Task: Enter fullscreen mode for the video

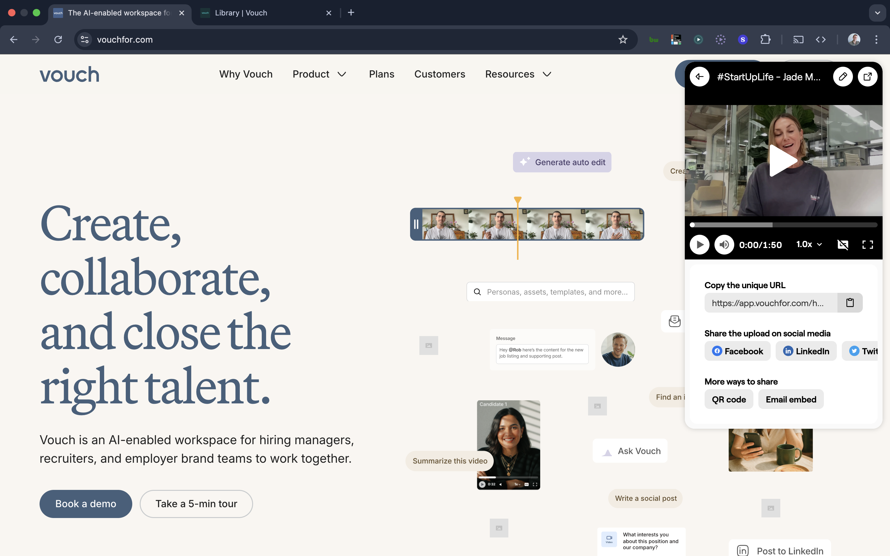Action: coord(867,245)
